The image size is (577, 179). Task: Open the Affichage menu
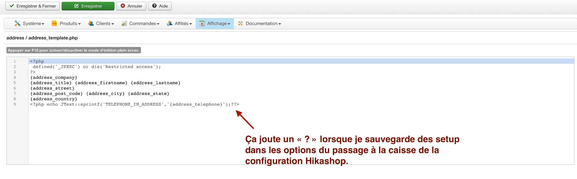tap(215, 23)
